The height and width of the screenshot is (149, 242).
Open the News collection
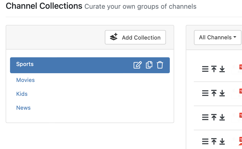pyautogui.click(x=23, y=108)
